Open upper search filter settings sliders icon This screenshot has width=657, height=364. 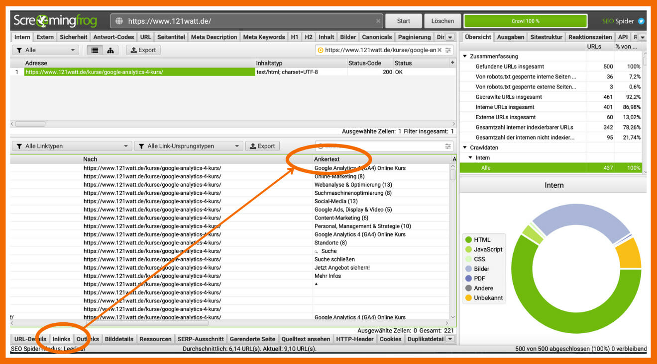tap(448, 50)
